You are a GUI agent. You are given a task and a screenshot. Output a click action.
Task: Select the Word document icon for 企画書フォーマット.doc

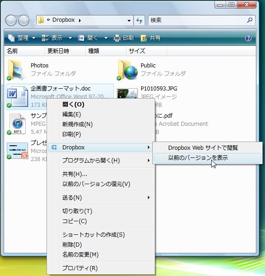click(x=17, y=96)
